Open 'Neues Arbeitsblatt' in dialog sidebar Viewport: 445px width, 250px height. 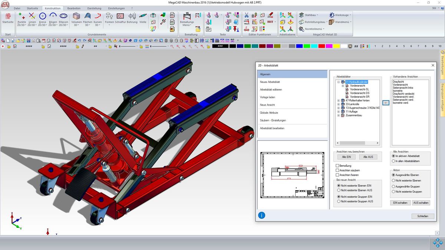click(x=270, y=82)
